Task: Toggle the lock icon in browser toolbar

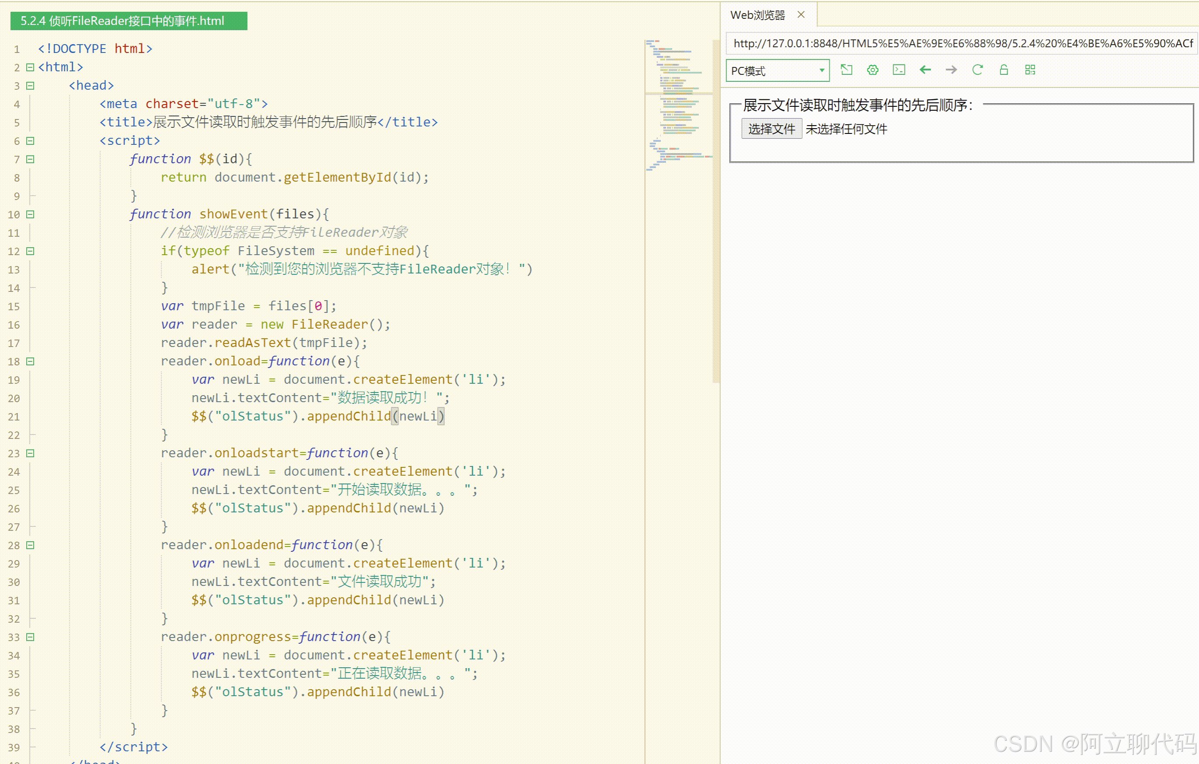Action: click(1004, 70)
